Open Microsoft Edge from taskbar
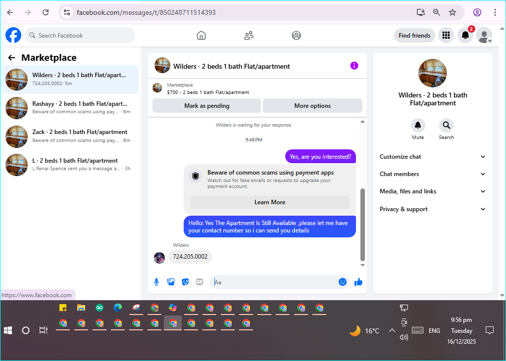The image size is (506, 361). 118,308
